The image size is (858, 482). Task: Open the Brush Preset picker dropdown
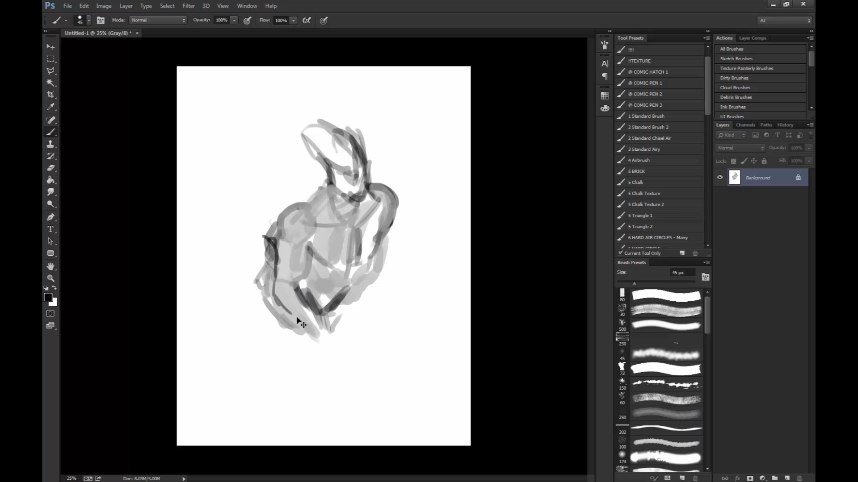pyautogui.click(x=88, y=20)
